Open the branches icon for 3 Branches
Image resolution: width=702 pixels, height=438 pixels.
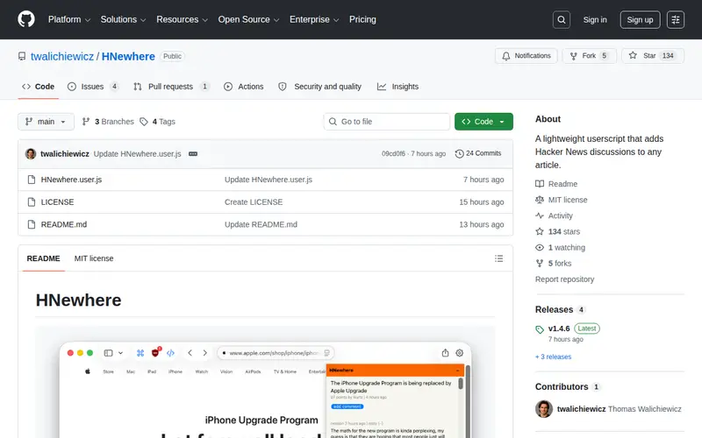tap(86, 122)
